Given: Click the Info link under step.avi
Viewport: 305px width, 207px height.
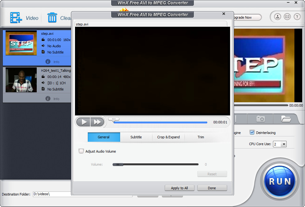Looking at the screenshot, I should click(x=56, y=62).
